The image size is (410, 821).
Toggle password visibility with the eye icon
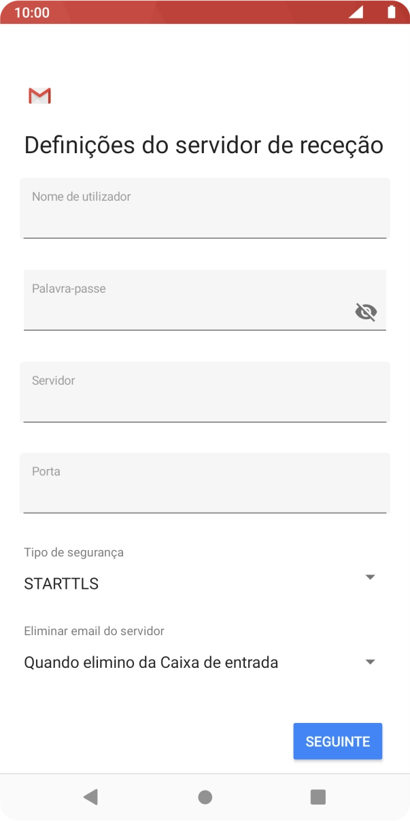(366, 312)
